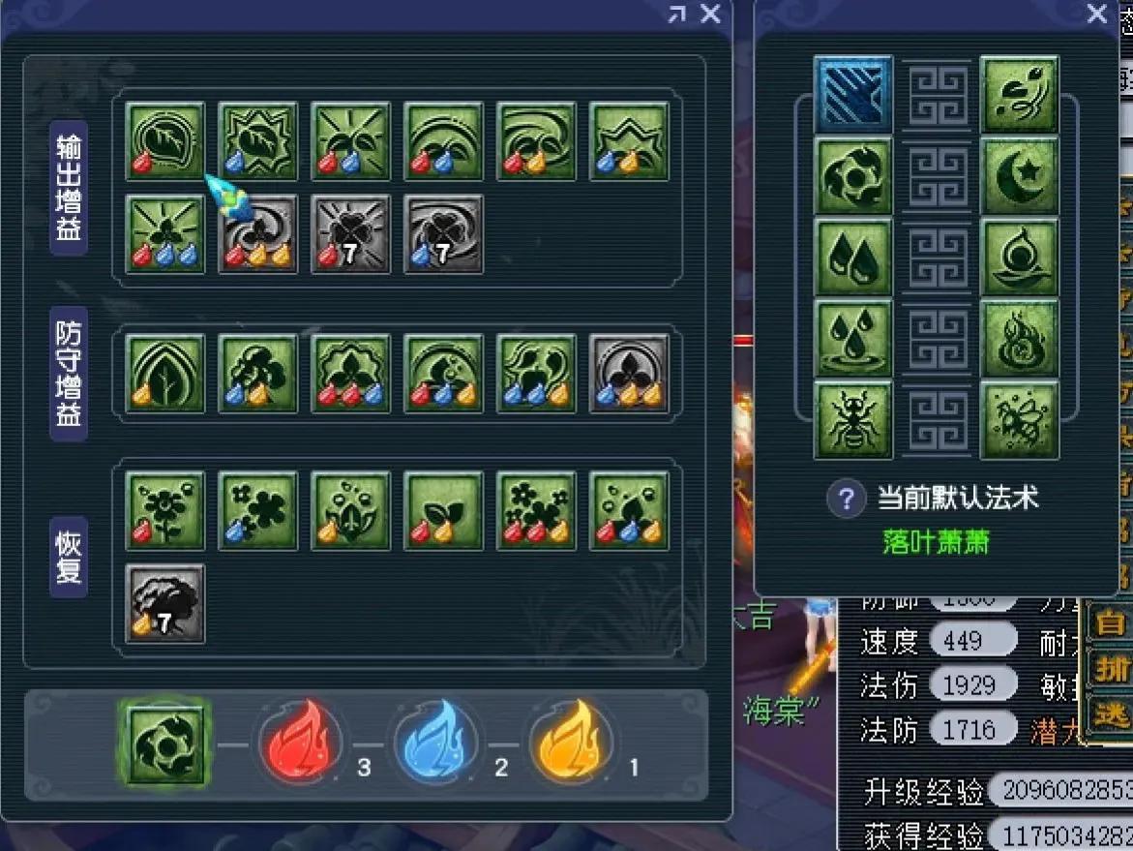The width and height of the screenshot is (1133, 851).
Task: Select the sunflower recovery skill with red drop
Action: coord(165,511)
